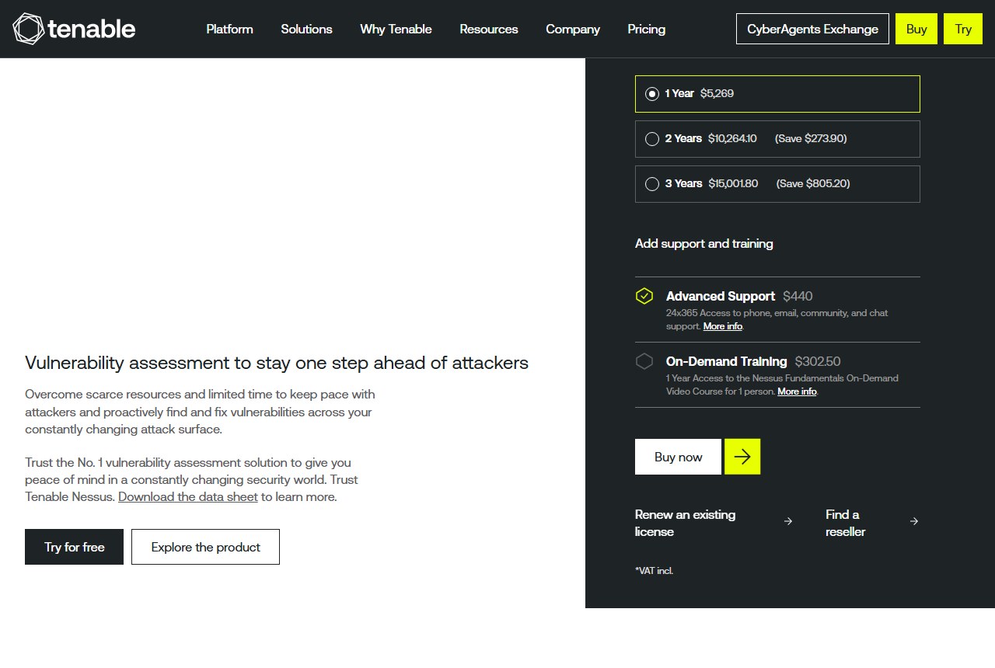Select the 1 Year license option
Screen dimensions: 995x668
[x=777, y=94]
